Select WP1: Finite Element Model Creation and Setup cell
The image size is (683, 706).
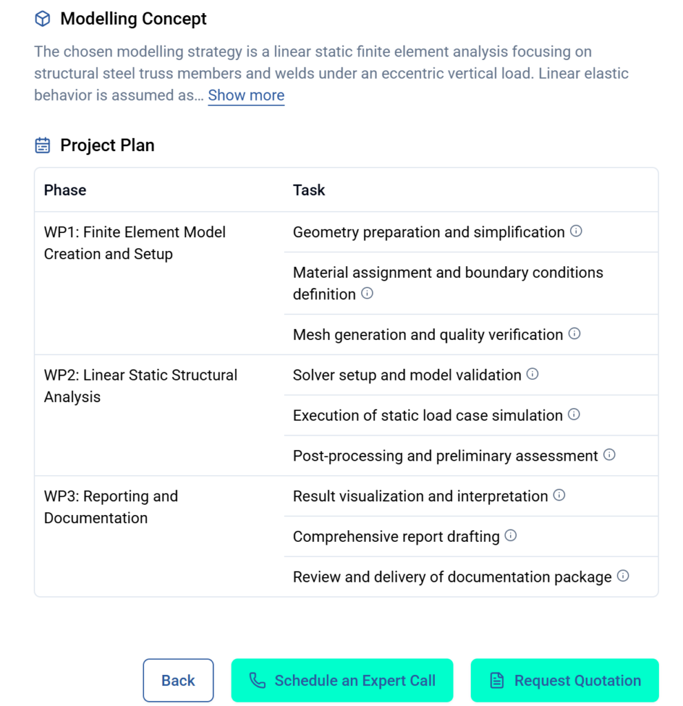click(134, 243)
